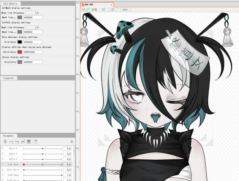This screenshot has height=181, width=239.
Task: Click ArtPath mesh line hex color field
Action: pyautogui.click(x=33, y=32)
